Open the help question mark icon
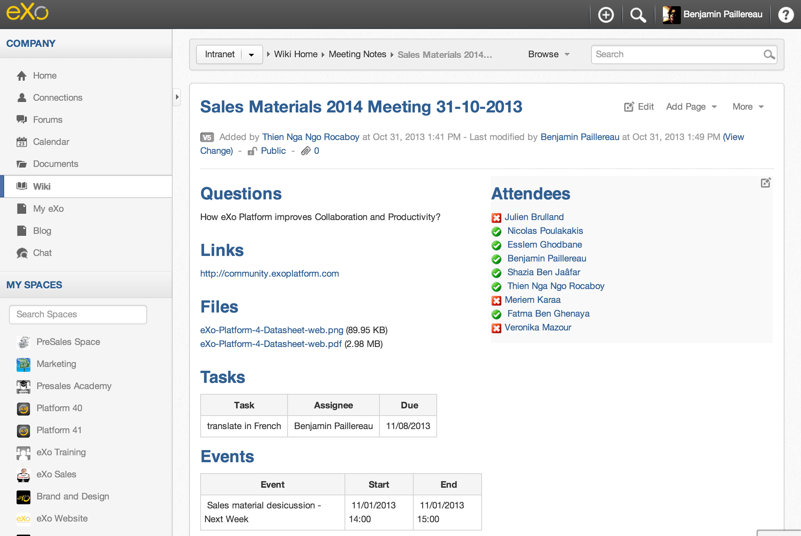 (785, 15)
